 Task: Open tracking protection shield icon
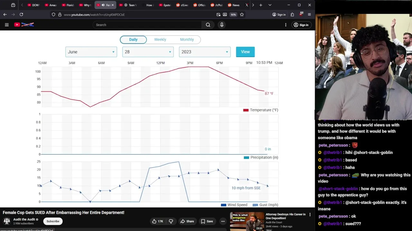pyautogui.click(x=53, y=14)
